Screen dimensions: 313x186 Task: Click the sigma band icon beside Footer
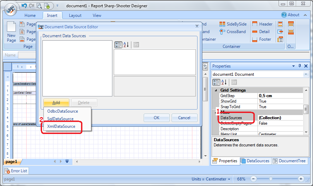coord(280,39)
